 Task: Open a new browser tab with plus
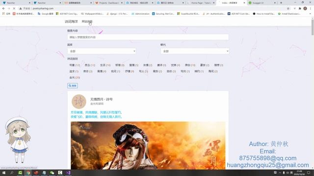point(281,3)
